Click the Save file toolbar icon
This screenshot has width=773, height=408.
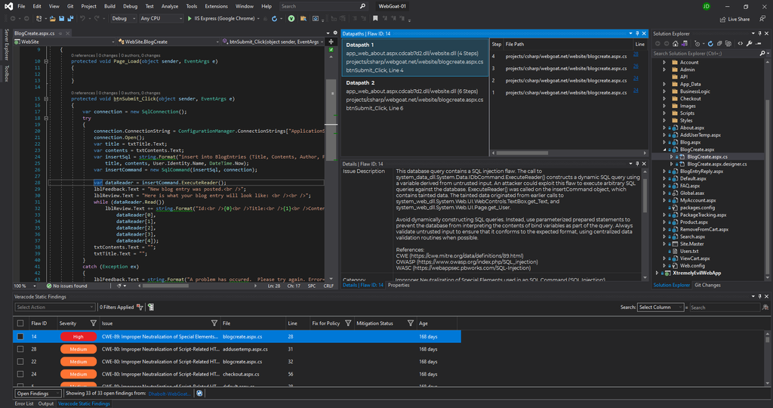[x=62, y=19]
